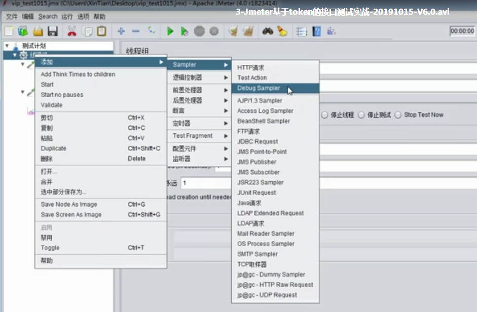Open the 选项 menu
The height and width of the screenshot is (312, 477).
tap(83, 16)
